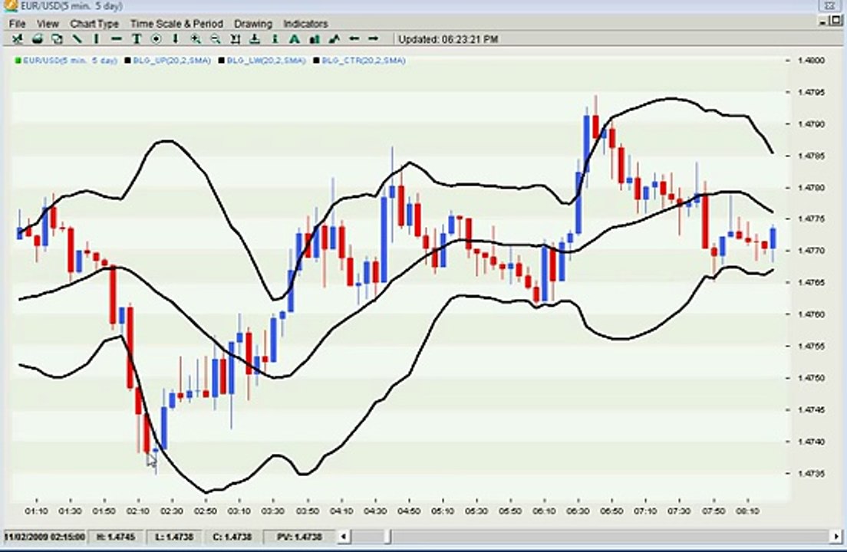Open the View menu
Image resolution: width=847 pixels, height=552 pixels.
pos(48,24)
